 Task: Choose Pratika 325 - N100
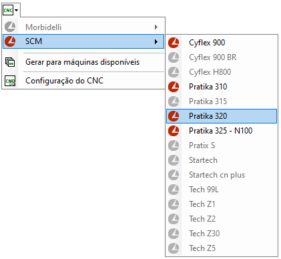[222, 131]
